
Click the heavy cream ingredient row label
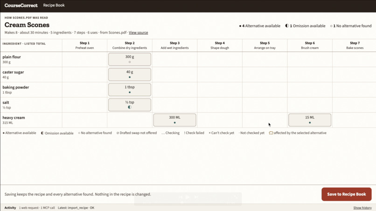(31, 120)
